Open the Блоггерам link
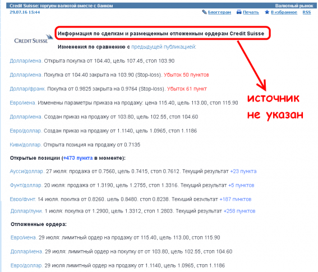The image size is (318, 272). pyautogui.click(x=219, y=12)
